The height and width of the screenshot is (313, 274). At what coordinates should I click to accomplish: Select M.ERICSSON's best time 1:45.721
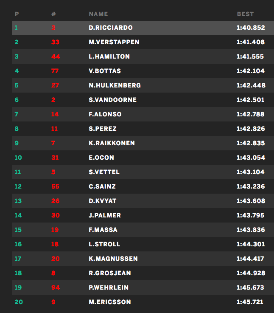coord(250,302)
